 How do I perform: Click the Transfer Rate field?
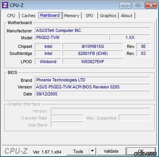pos(67,118)
